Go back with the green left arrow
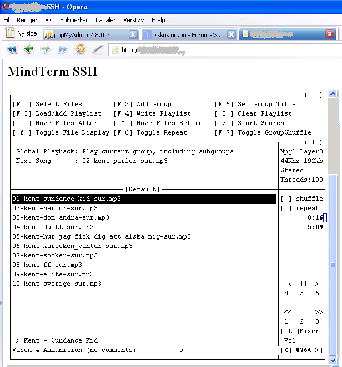The image size is (342, 367). (x=28, y=49)
